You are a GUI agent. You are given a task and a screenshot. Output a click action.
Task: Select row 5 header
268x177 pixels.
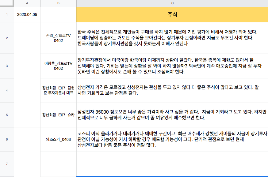tap(7, 115)
